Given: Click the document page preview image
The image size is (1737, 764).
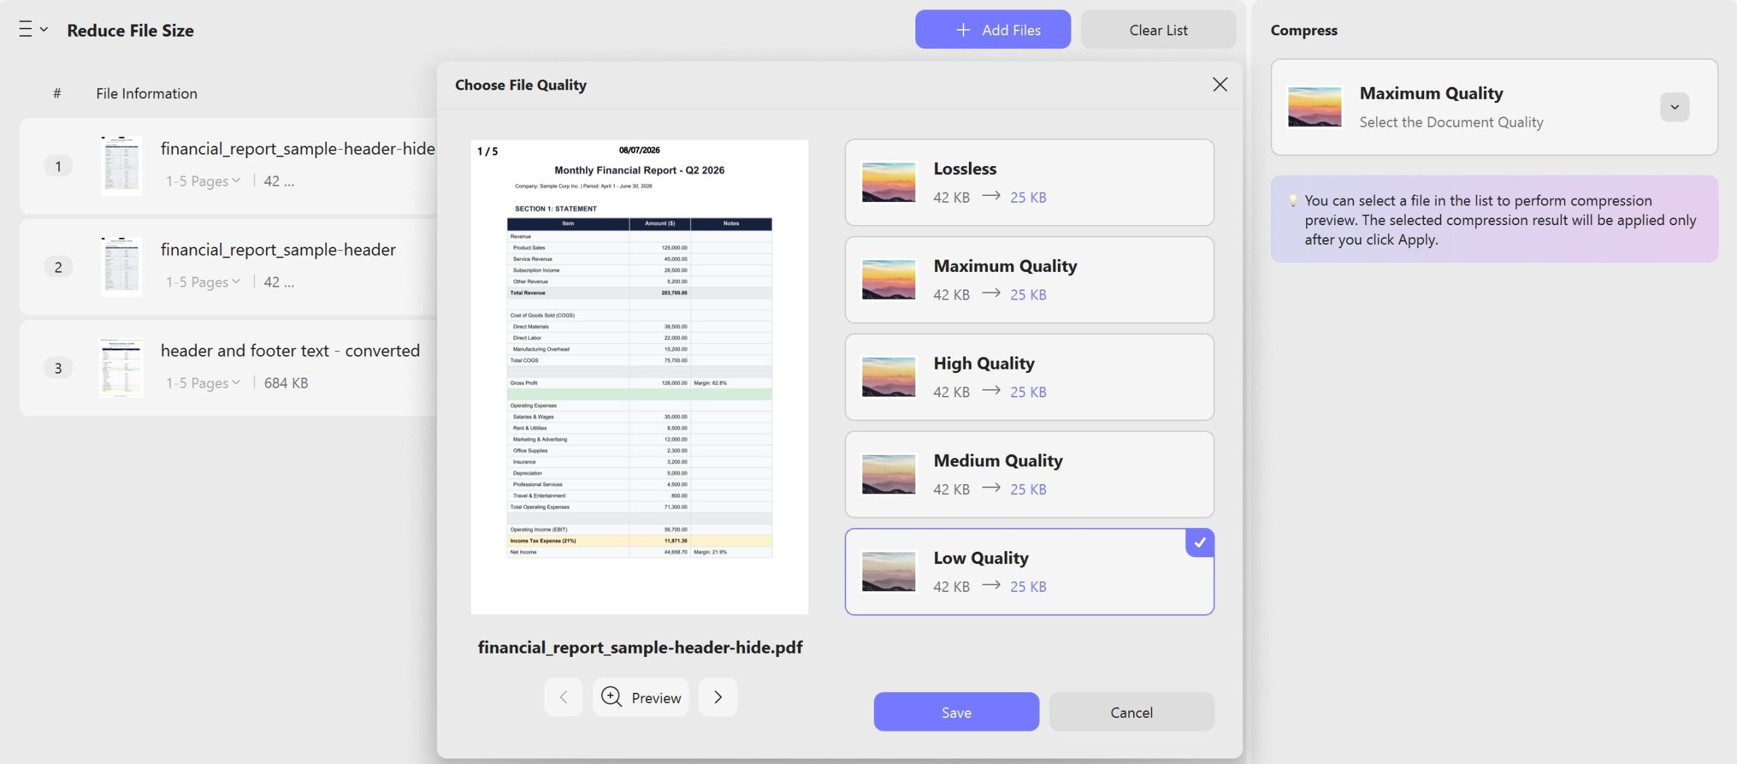Looking at the screenshot, I should point(639,377).
